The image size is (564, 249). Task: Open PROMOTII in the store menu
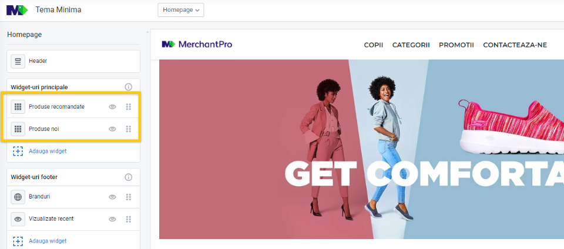[x=456, y=45]
